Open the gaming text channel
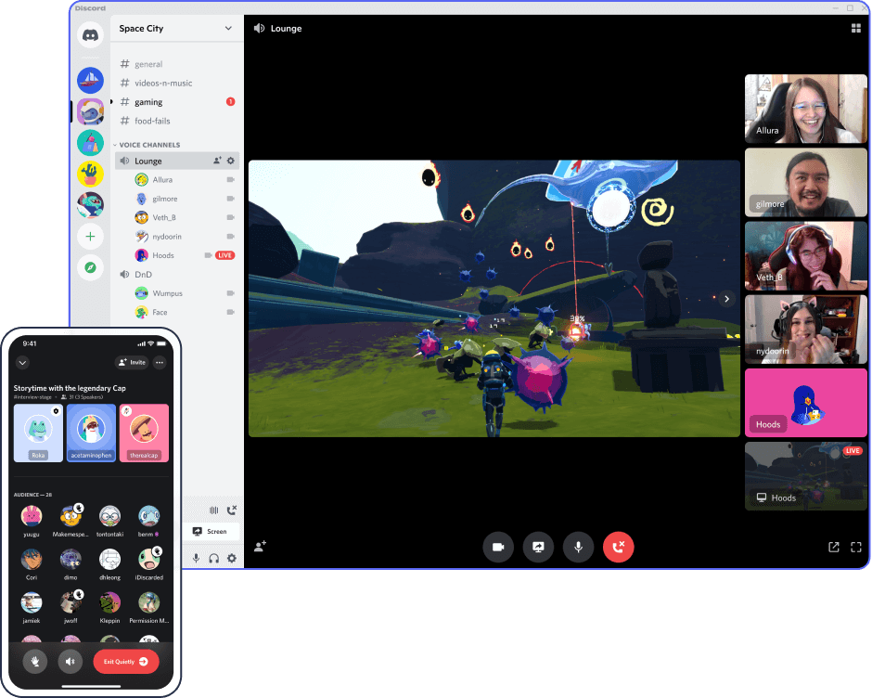Screen dimensions: 872x698 coord(148,102)
